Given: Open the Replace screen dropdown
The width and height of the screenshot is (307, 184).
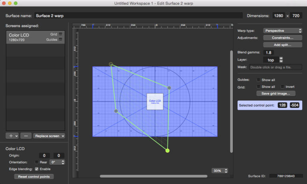Looking at the screenshot, I should 49,136.
